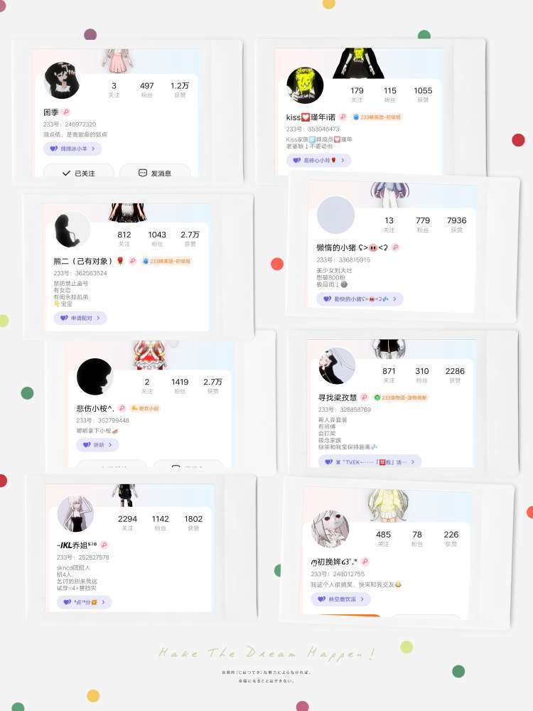Click the pink gender icon beside 困季
533x711 pixels.
click(66, 112)
